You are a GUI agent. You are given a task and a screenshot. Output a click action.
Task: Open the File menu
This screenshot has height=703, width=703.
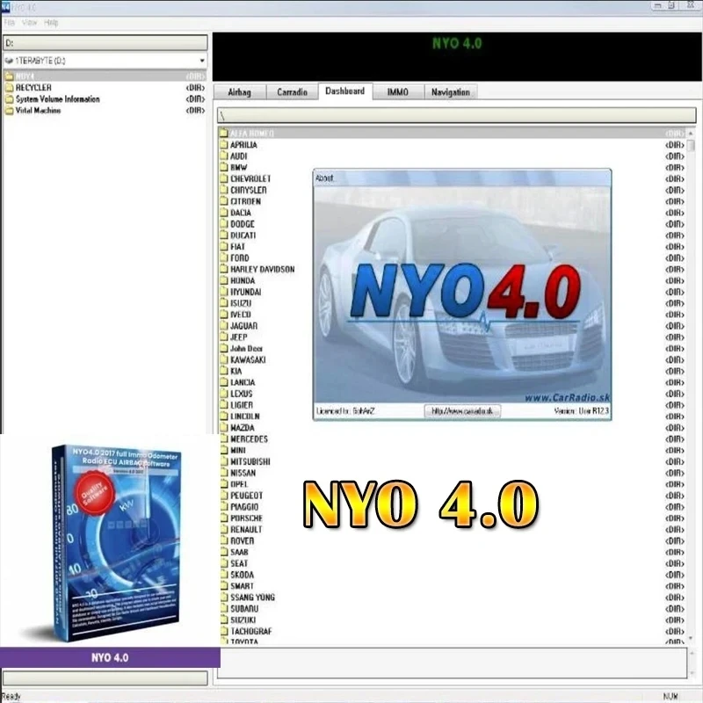[x=9, y=23]
